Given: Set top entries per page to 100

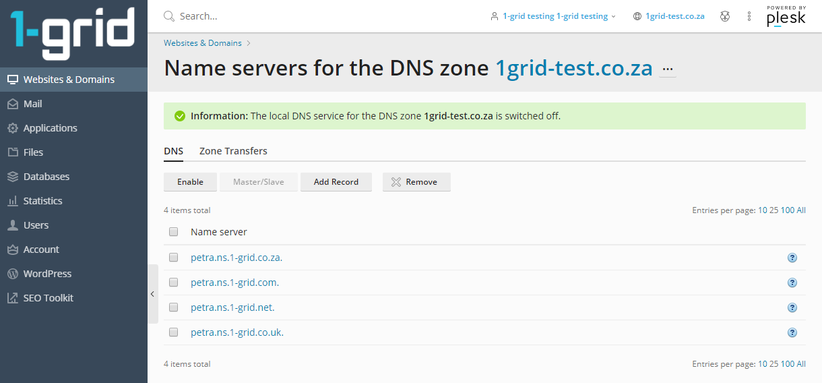Looking at the screenshot, I should point(788,210).
